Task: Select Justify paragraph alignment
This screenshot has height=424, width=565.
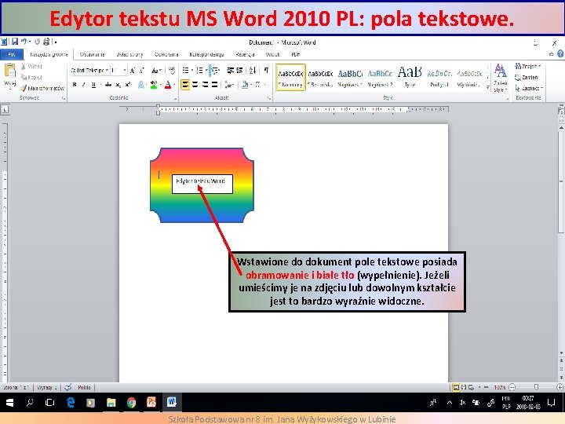Action: click(215, 85)
